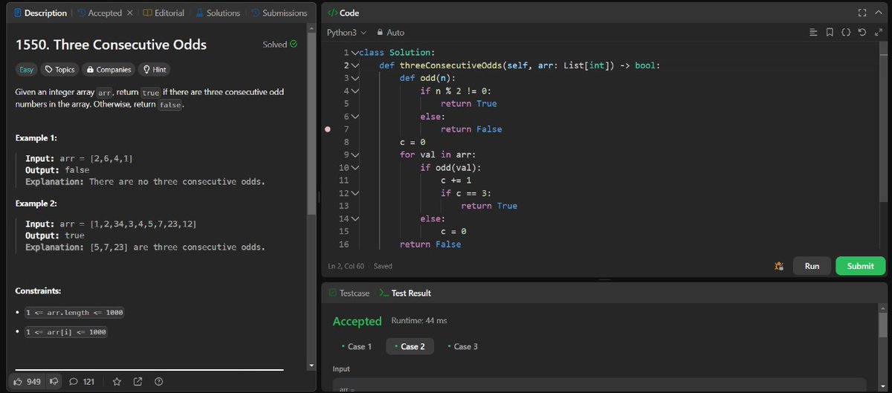
Task: Click the Accepted result heading
Action: pyautogui.click(x=357, y=322)
